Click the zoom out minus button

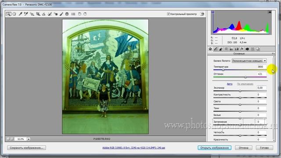[x=8, y=139]
